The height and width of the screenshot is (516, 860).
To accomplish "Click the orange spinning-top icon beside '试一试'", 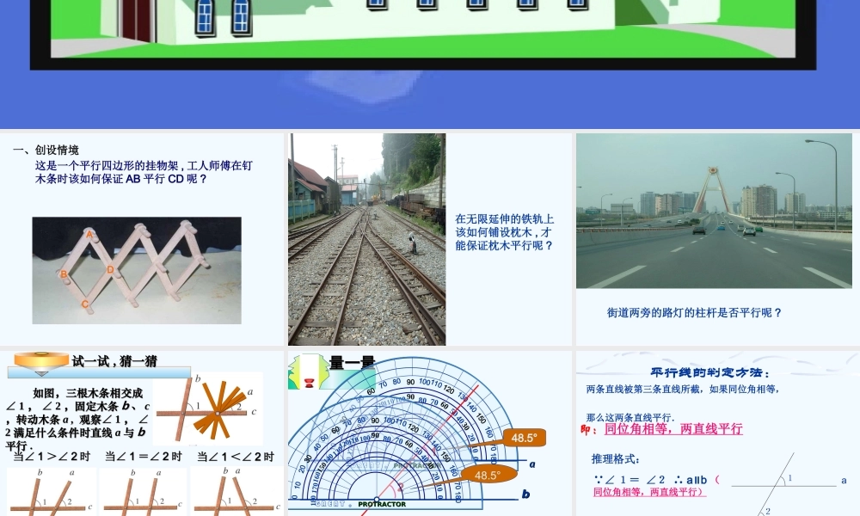I will [x=41, y=363].
